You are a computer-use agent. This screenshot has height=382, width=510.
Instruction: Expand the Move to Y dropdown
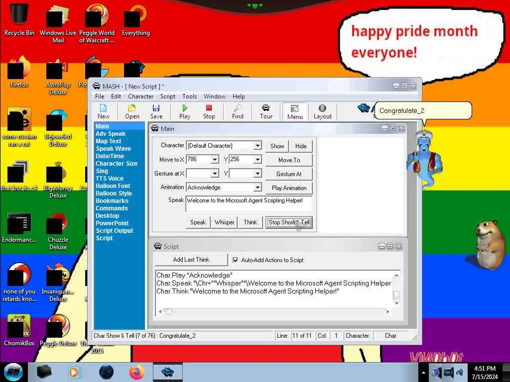coord(257,160)
